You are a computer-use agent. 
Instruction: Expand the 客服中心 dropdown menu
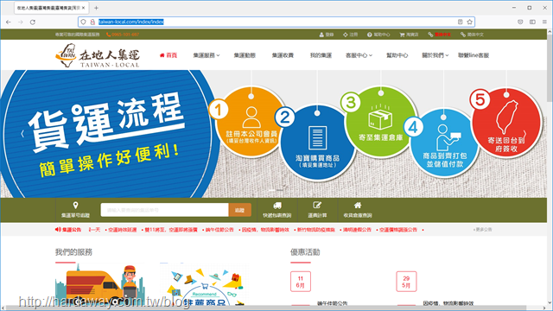[359, 55]
